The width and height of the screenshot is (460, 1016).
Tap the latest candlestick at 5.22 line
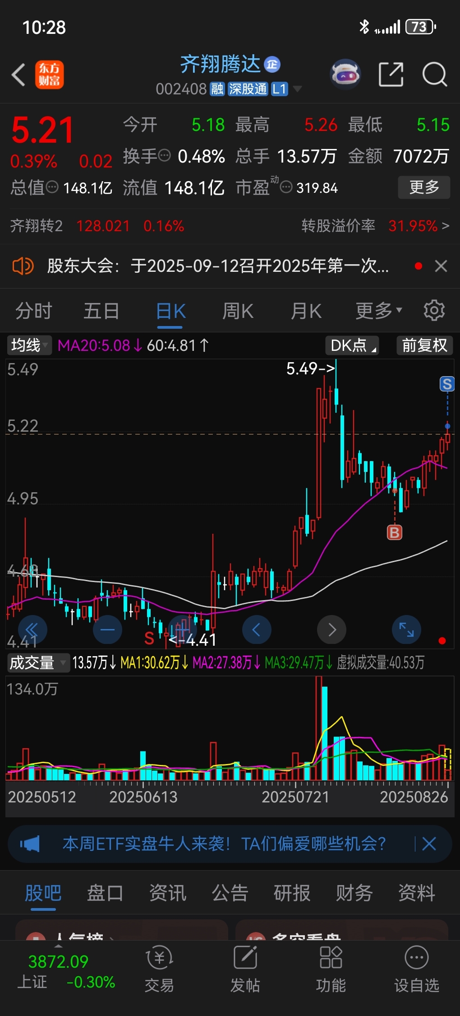pos(447,438)
